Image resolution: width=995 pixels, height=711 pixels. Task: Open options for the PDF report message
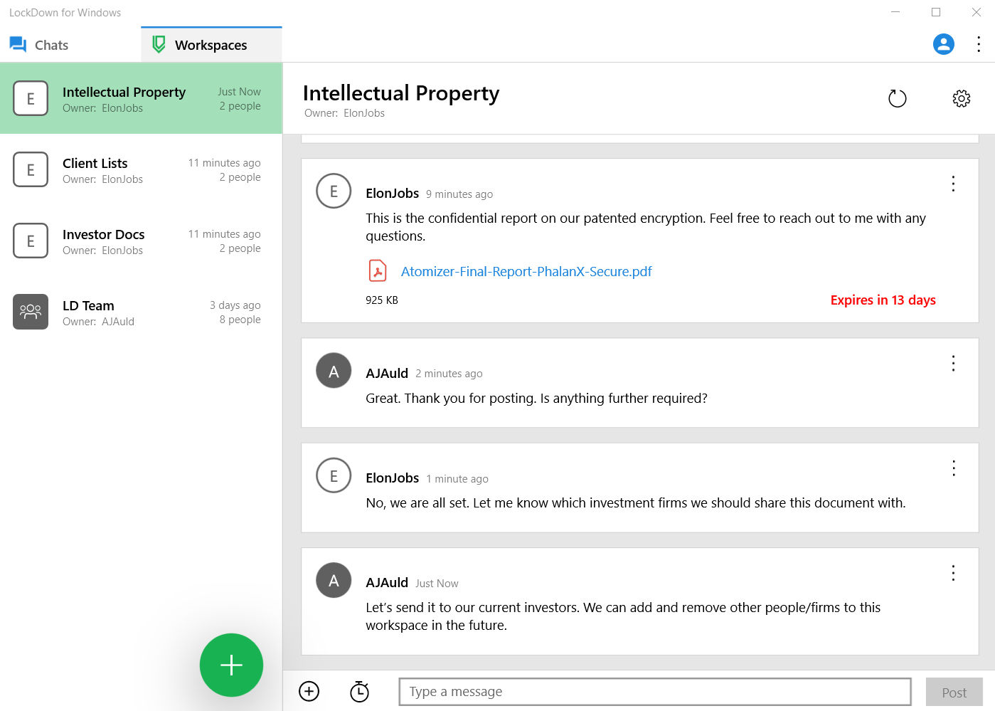point(953,184)
